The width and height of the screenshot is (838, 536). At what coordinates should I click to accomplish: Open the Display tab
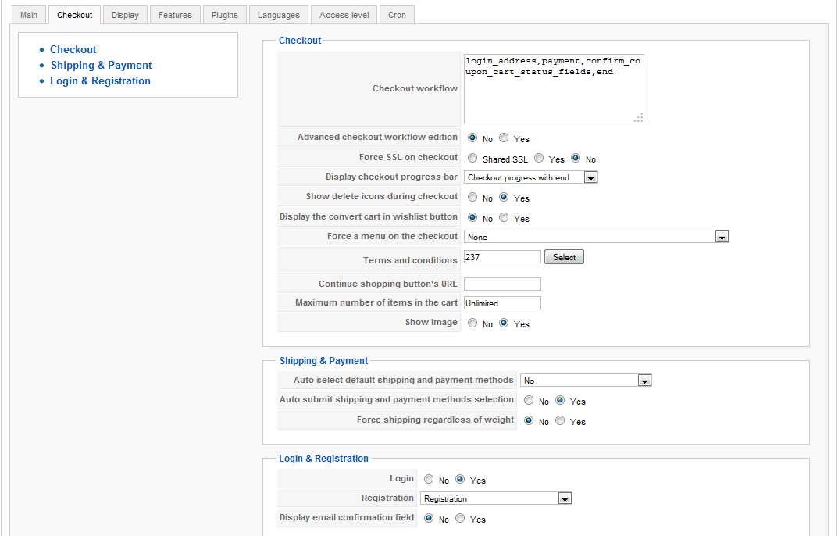(125, 15)
